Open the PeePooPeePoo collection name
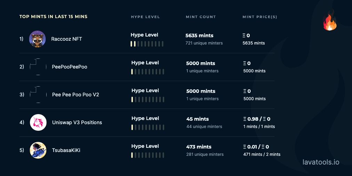 pos(69,67)
